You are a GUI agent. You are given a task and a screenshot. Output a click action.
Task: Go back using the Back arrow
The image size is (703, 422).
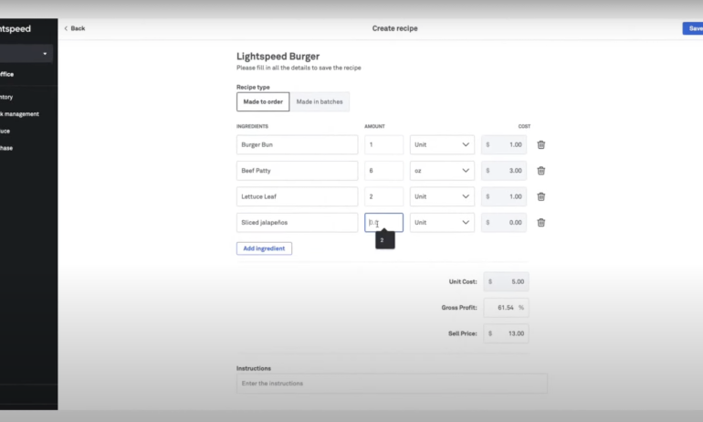pyautogui.click(x=75, y=28)
